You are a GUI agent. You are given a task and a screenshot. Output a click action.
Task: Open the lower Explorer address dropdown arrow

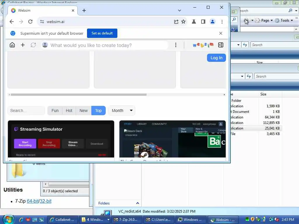[x=242, y=76]
